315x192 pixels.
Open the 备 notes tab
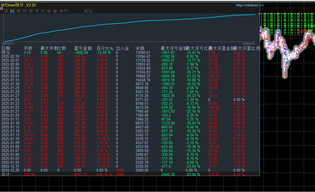55,11
